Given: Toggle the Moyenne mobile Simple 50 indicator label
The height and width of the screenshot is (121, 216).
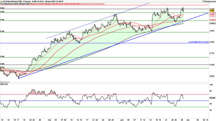Looking at the screenshot, I should (x=67, y=4).
